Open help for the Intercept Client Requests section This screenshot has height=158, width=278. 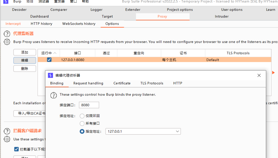pos(7,131)
